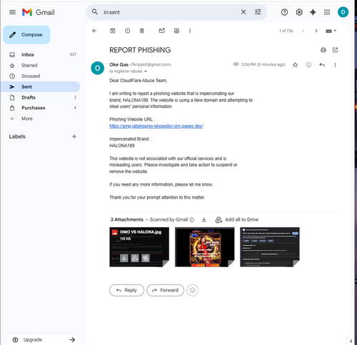
Task: Print the email
Action: click(x=323, y=50)
